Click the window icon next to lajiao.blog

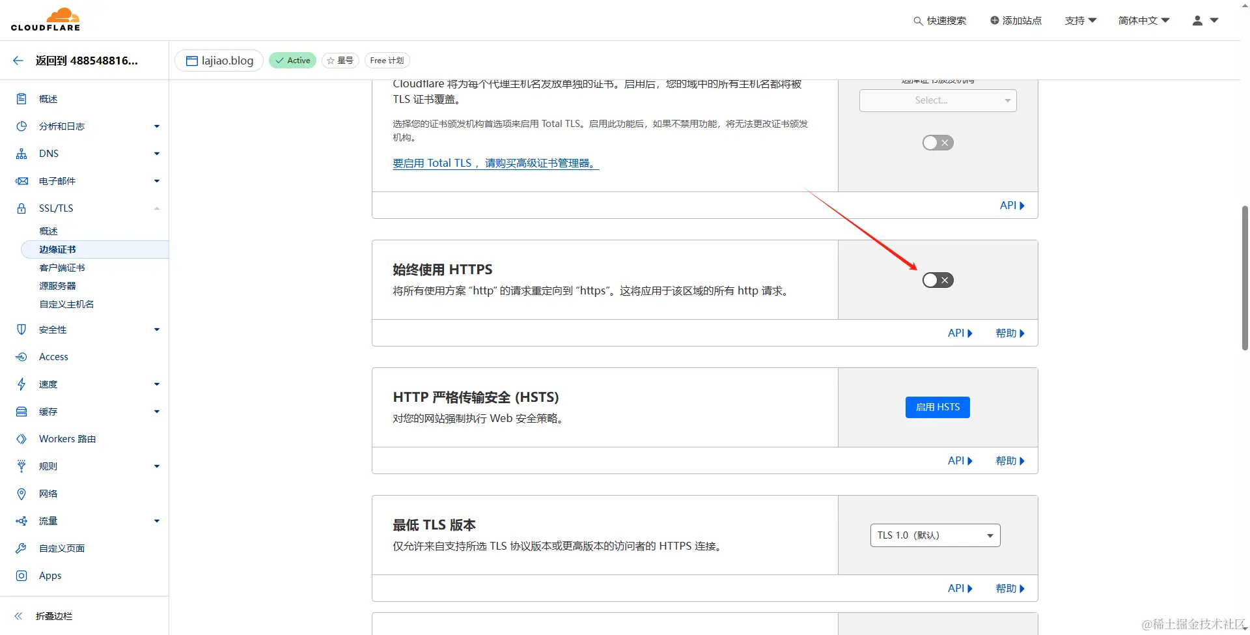coord(191,61)
